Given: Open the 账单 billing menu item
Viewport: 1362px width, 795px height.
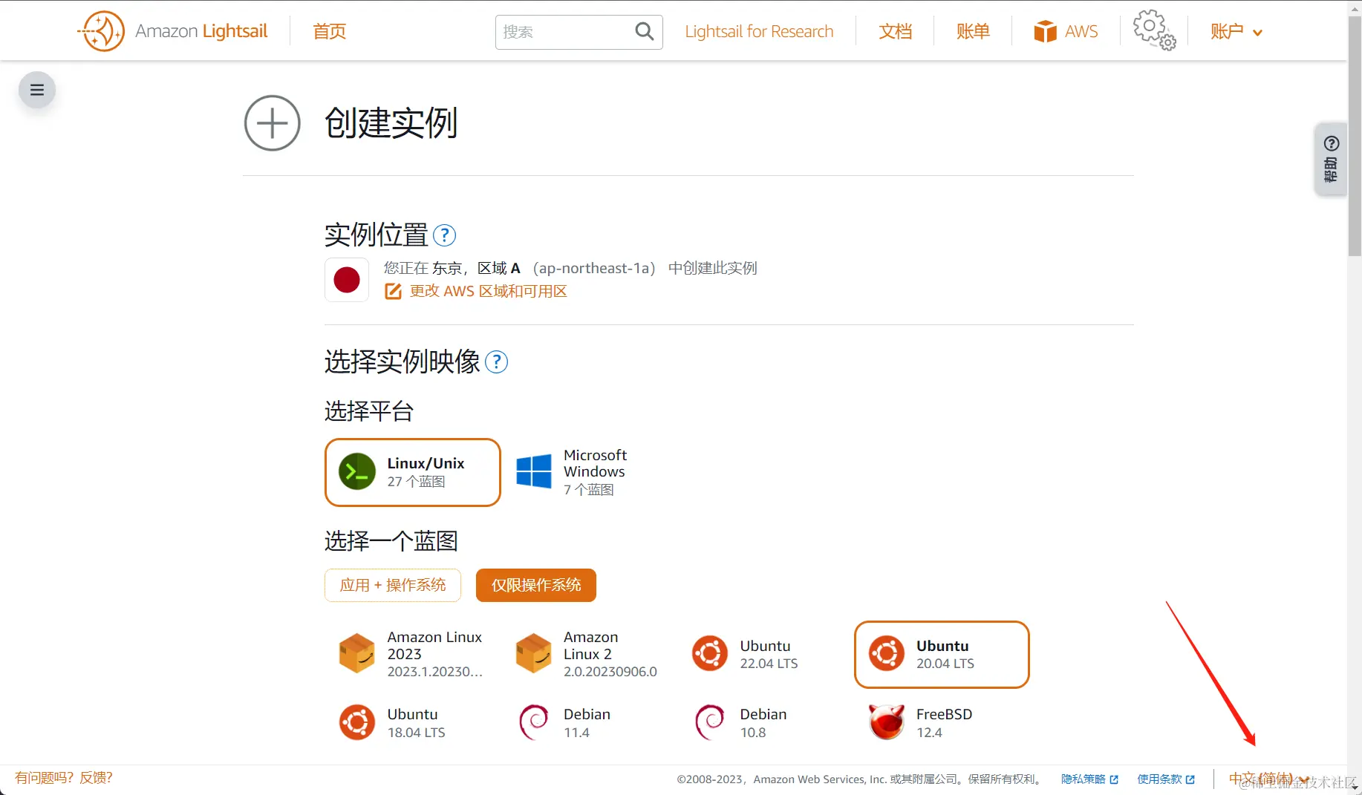Looking at the screenshot, I should 973,31.
